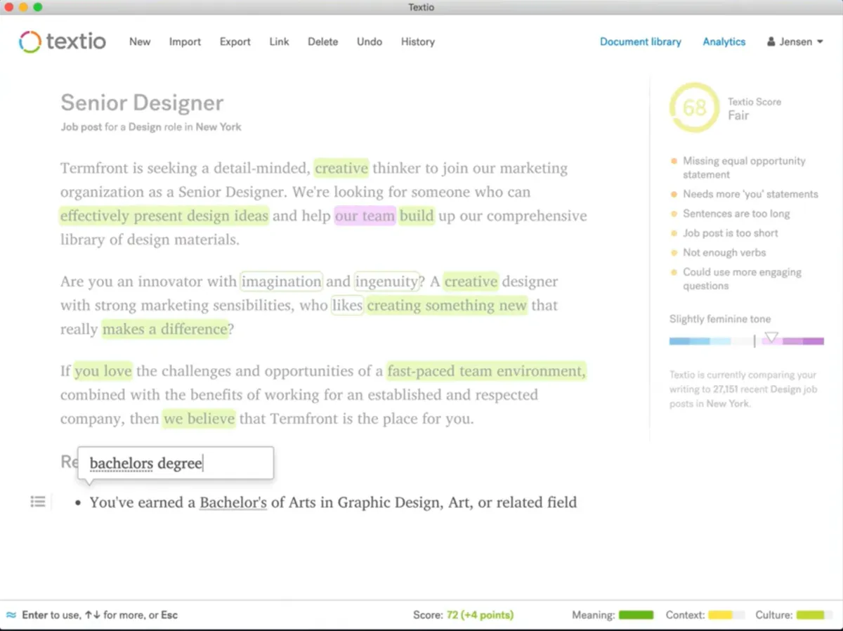Open the list formatting icon beside the bullet
The width and height of the screenshot is (843, 631).
click(x=38, y=502)
